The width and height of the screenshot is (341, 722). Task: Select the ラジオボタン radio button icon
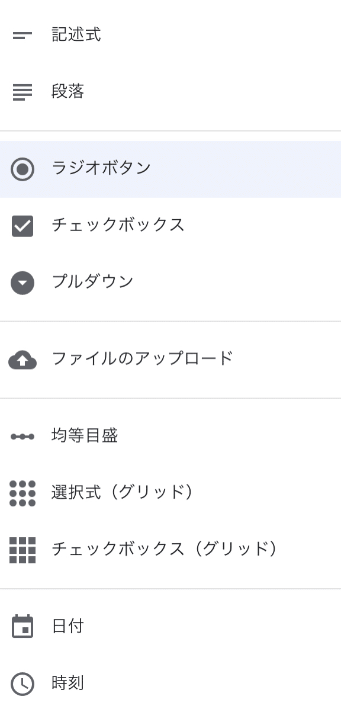click(22, 169)
